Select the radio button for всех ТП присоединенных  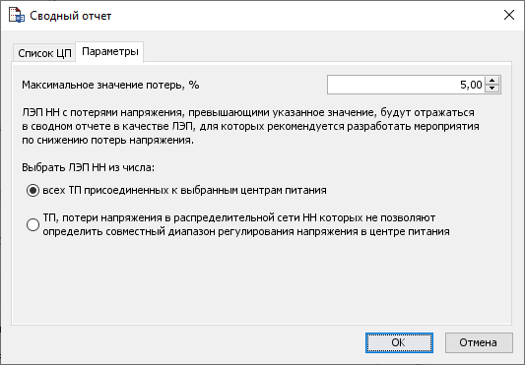tap(33, 190)
